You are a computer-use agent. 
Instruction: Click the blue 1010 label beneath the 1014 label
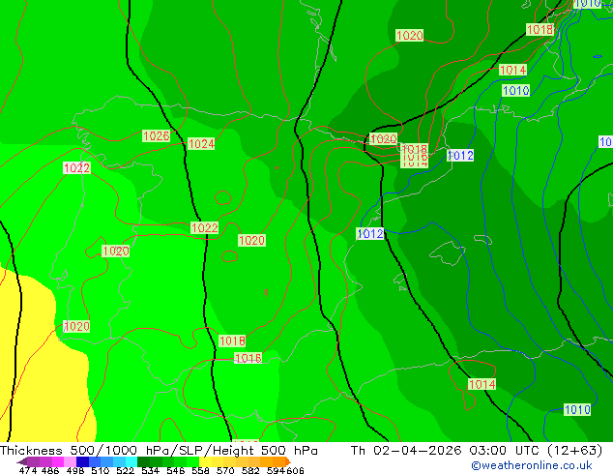pos(515,91)
